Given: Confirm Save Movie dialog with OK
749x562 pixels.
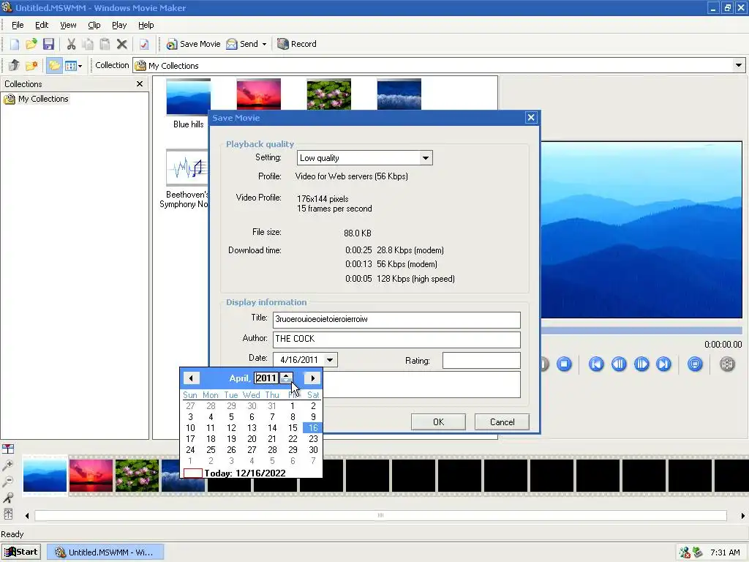Looking at the screenshot, I should 438,422.
